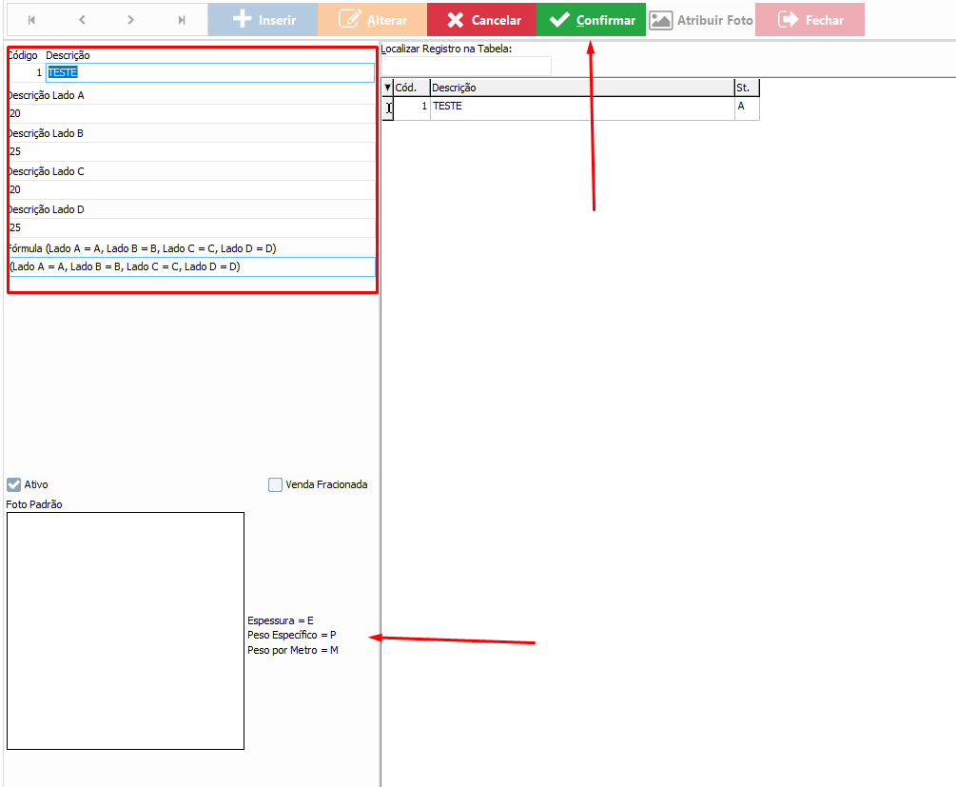
Task: Cancel editing with the Cancelar button
Action: (x=481, y=20)
